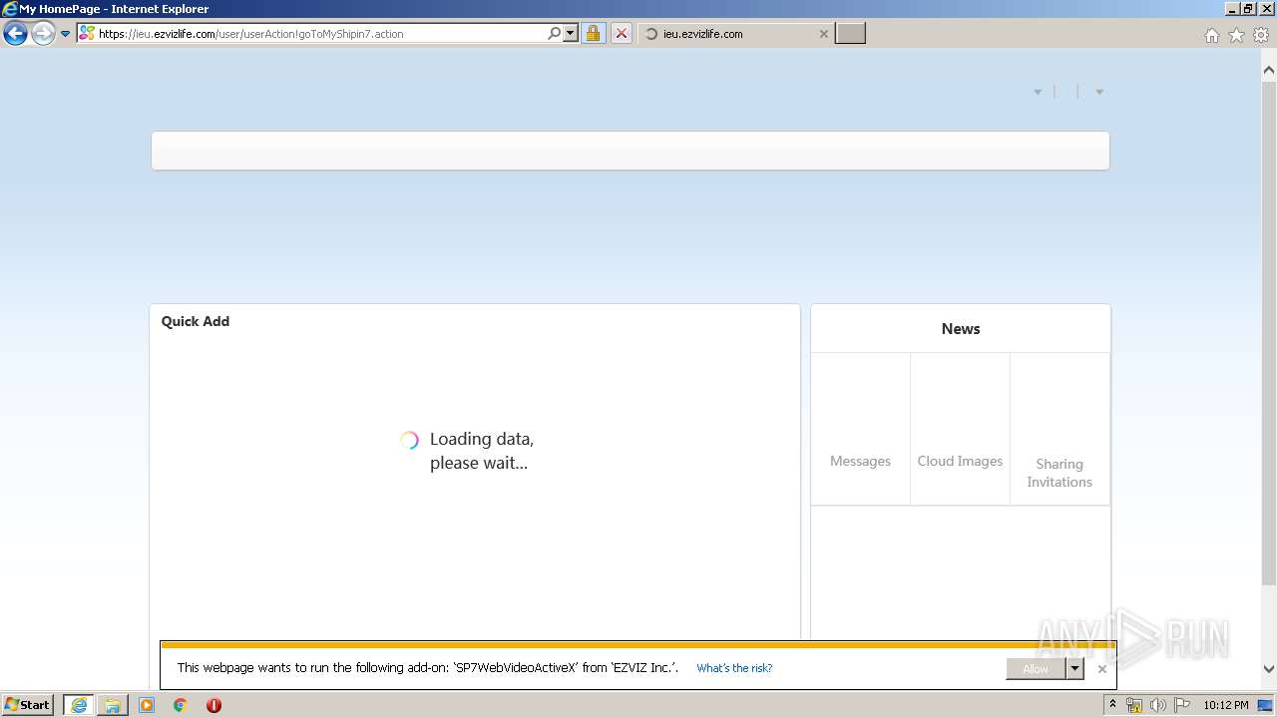The width and height of the screenshot is (1277, 718).
Task: Click the 10:12 PM system clock
Action: click(1225, 705)
